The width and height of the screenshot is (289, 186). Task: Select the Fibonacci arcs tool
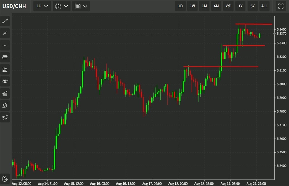coord(5,81)
